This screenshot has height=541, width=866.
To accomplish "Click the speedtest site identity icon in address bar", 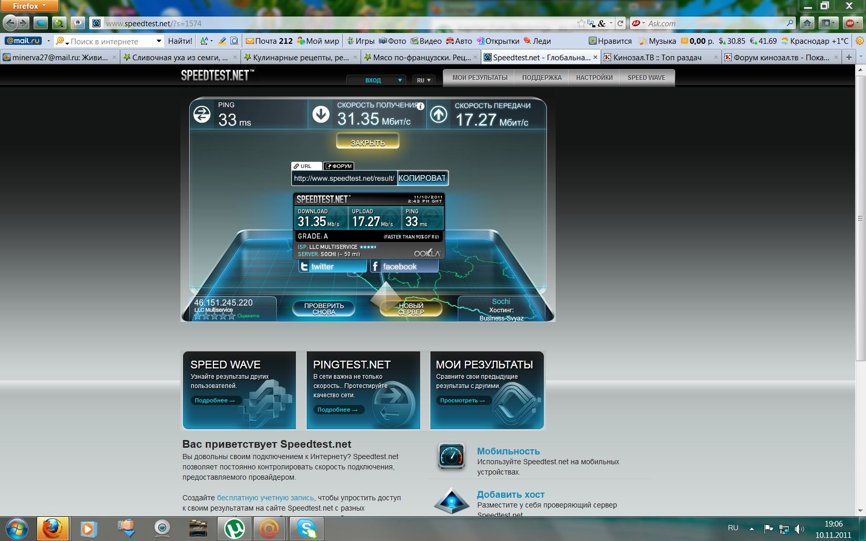I will 96,23.
